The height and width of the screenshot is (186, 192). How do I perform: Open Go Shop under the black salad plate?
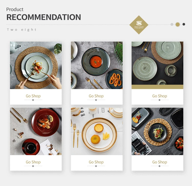pos(159,162)
